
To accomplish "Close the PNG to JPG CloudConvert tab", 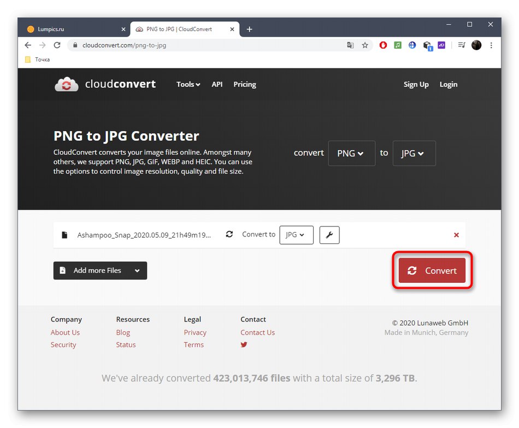I will pos(232,29).
